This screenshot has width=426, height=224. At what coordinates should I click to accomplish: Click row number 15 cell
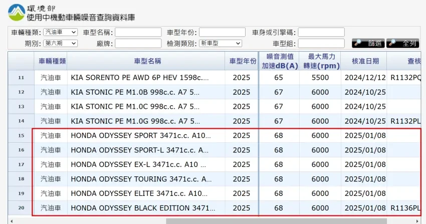21,135
